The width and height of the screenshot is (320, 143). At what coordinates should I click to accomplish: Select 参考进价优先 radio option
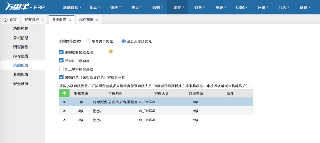coord(88,41)
